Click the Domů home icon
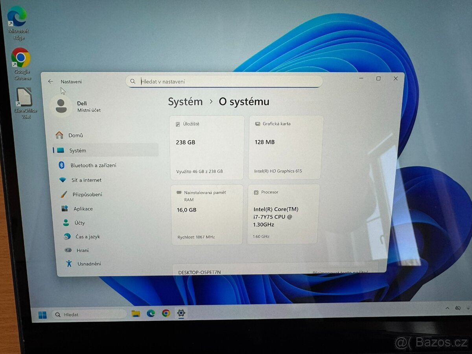The width and height of the screenshot is (472, 354). point(59,135)
